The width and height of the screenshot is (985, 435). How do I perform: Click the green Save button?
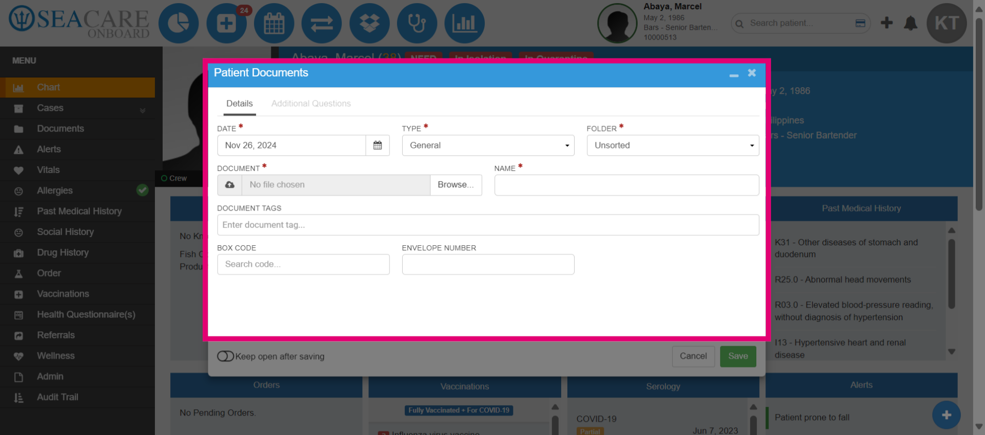(x=738, y=356)
